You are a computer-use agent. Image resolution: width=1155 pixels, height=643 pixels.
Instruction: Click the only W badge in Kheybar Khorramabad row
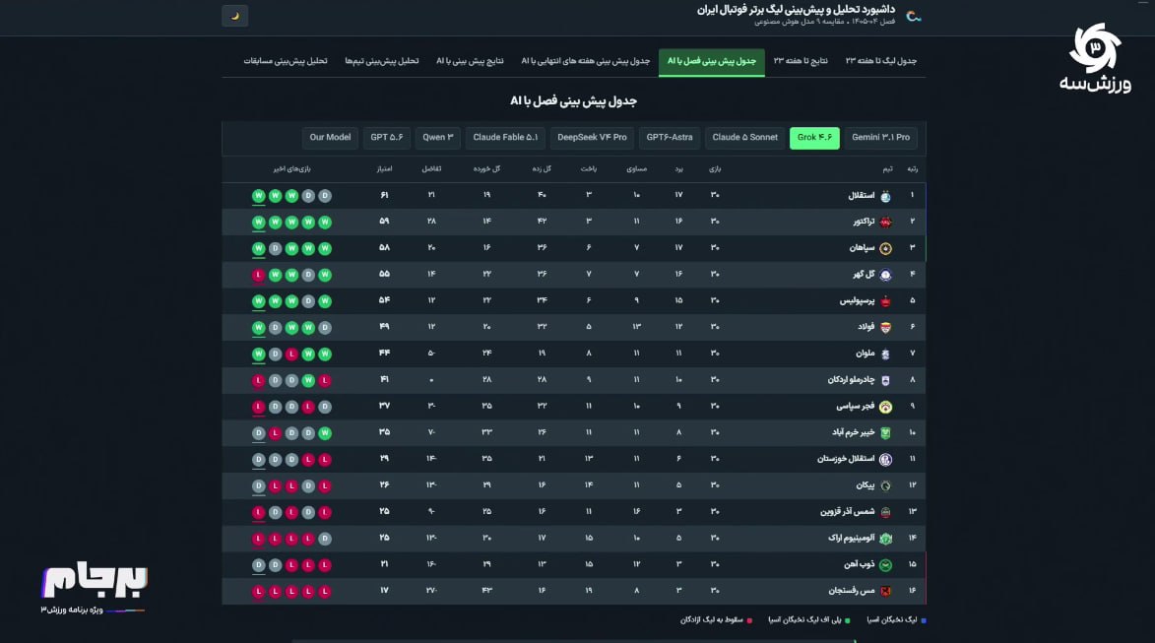[325, 433]
